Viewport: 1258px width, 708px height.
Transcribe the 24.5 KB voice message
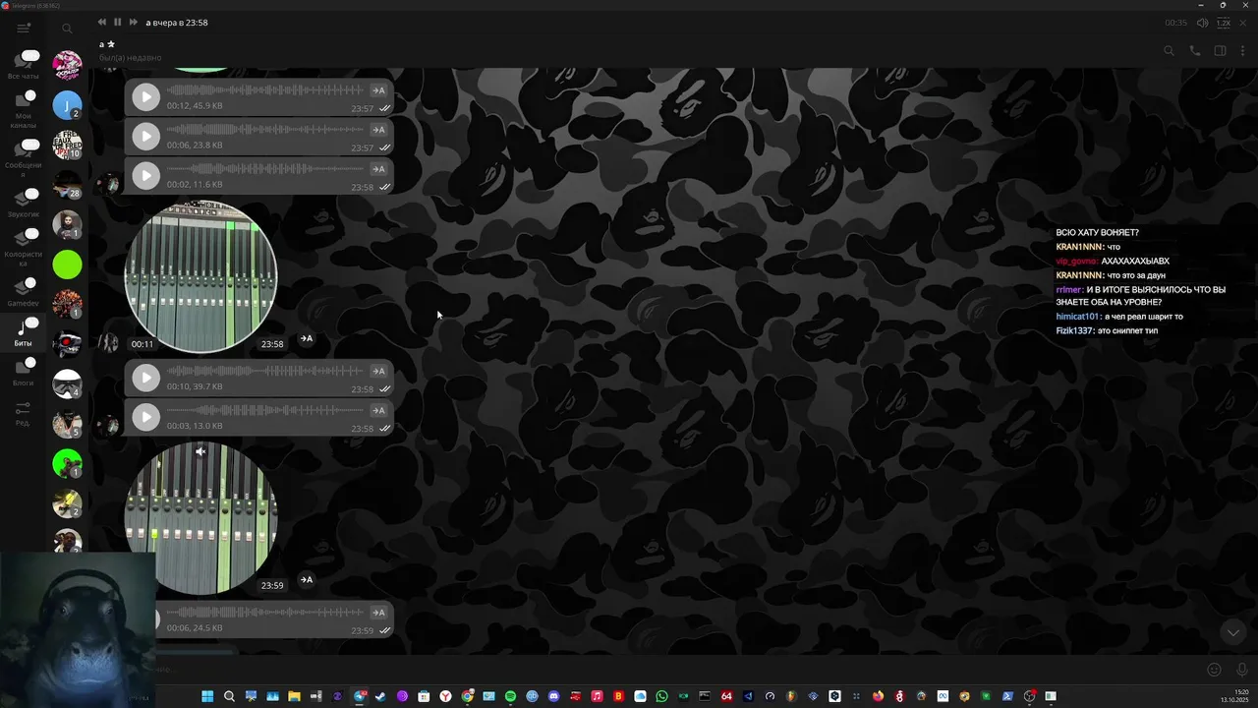coord(378,613)
